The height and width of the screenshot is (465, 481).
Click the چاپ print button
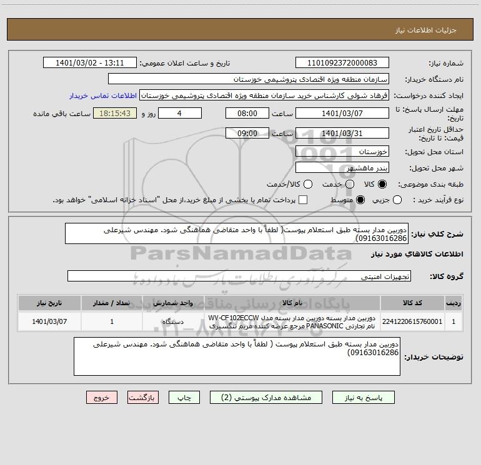(x=184, y=398)
